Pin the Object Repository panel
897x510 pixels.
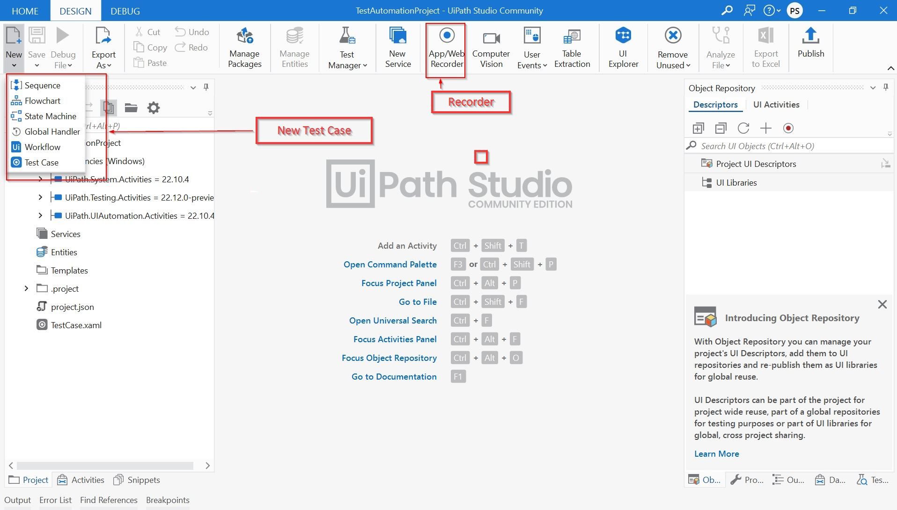coord(885,87)
